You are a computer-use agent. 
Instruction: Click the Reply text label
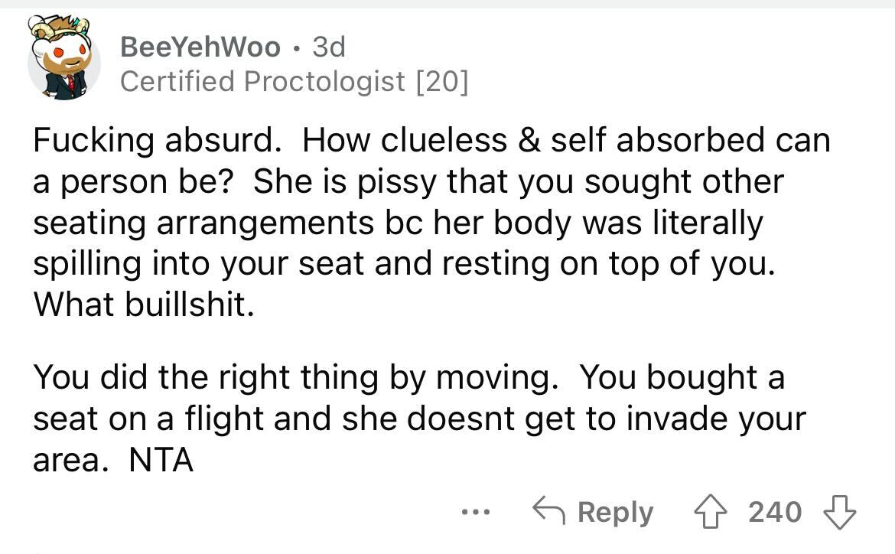click(x=615, y=513)
